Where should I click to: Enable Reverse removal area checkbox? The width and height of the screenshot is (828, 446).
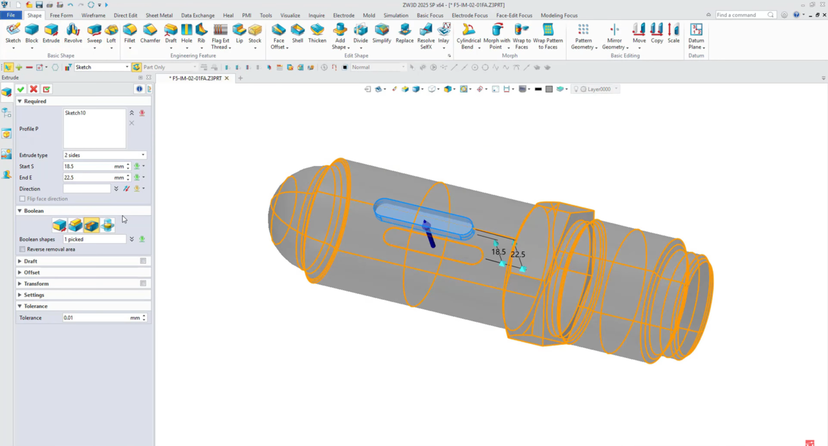pyautogui.click(x=23, y=250)
